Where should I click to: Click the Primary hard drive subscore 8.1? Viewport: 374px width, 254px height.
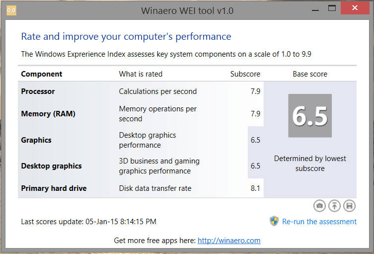(x=255, y=188)
